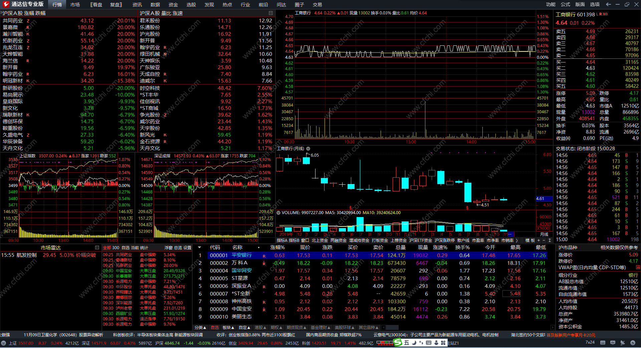Switch to the 市场 tab

point(75,5)
